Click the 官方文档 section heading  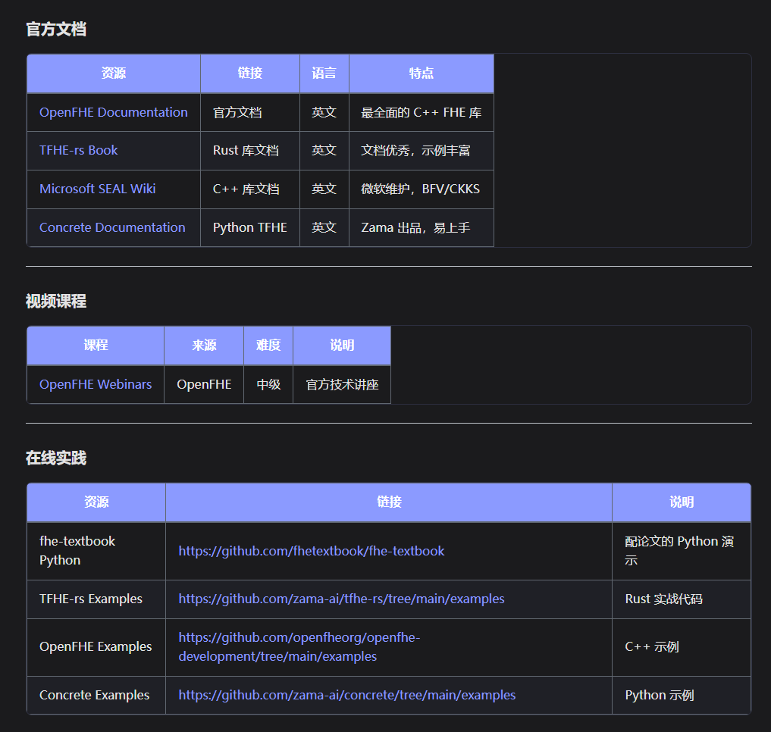56,30
